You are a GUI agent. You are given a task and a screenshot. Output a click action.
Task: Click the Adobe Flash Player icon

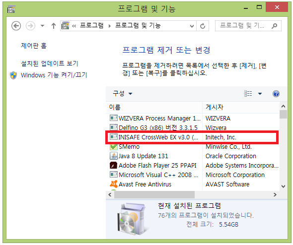tap(113, 165)
